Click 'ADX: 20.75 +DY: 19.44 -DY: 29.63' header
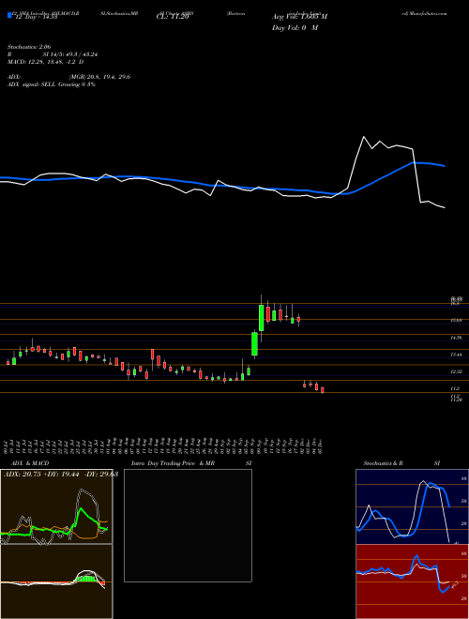Screen dimensions: 469x619 [x=61, y=475]
